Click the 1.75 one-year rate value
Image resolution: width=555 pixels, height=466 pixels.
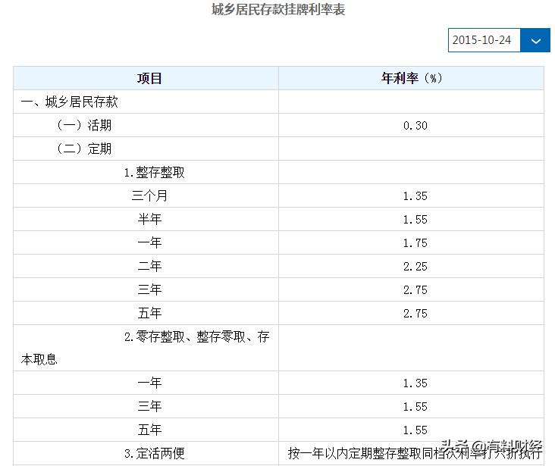415,243
